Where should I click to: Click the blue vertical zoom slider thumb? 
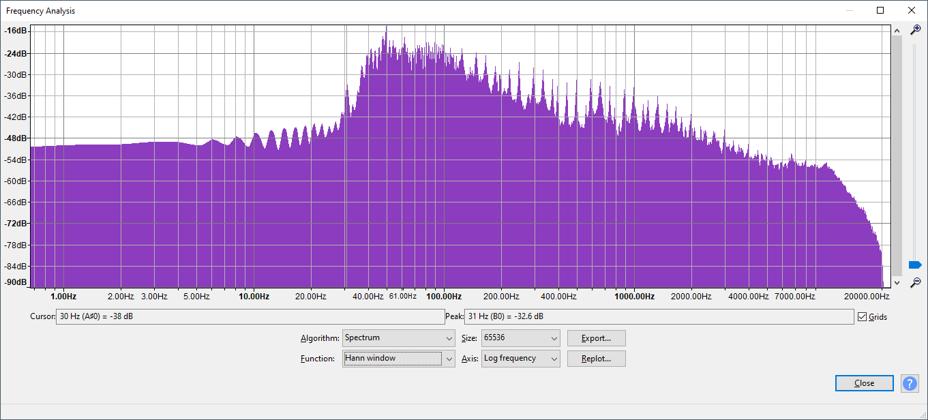915,265
